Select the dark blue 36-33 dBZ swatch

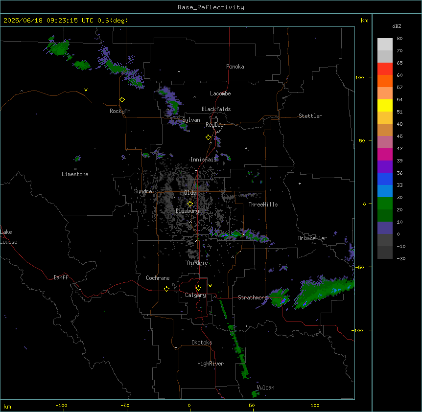(385, 179)
